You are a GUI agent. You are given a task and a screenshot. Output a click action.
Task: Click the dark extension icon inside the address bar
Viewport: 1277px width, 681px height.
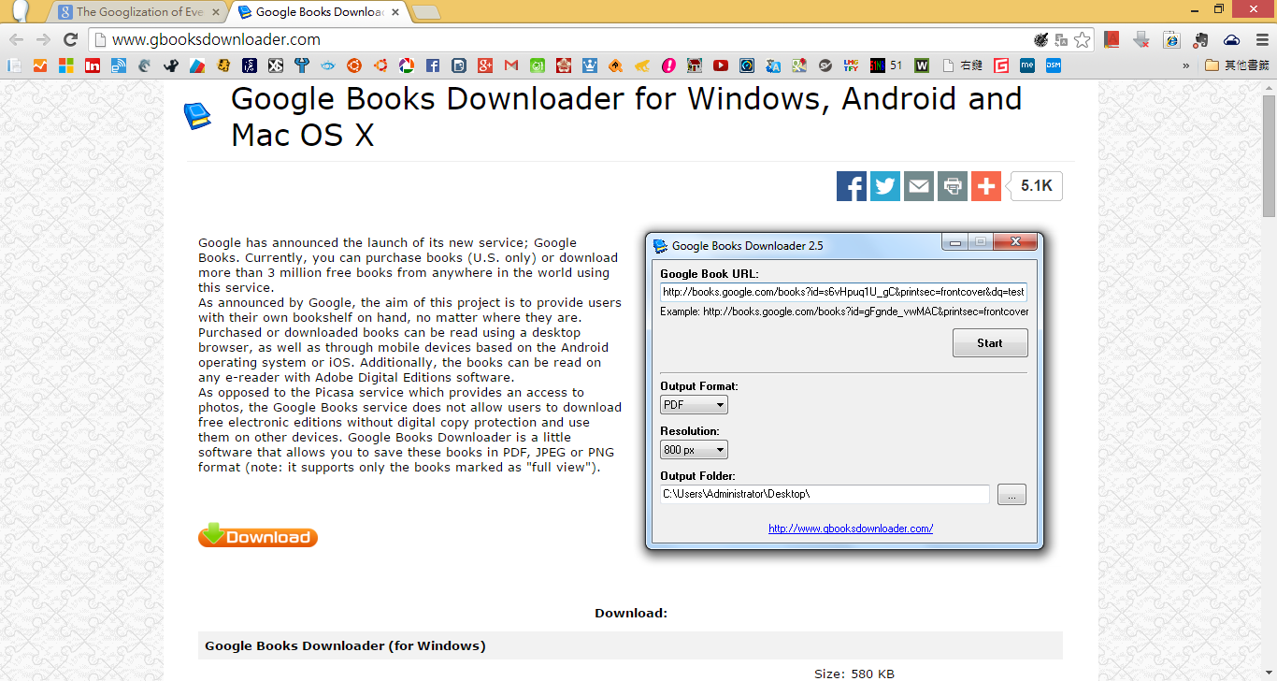(1040, 40)
